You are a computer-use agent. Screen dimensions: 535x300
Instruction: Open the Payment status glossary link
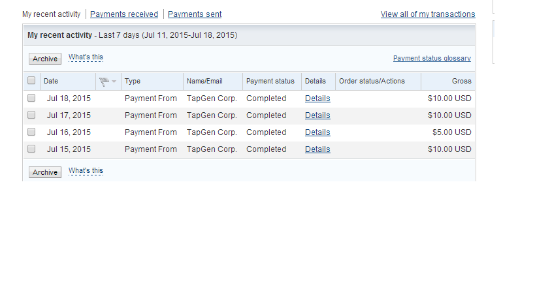(x=432, y=59)
